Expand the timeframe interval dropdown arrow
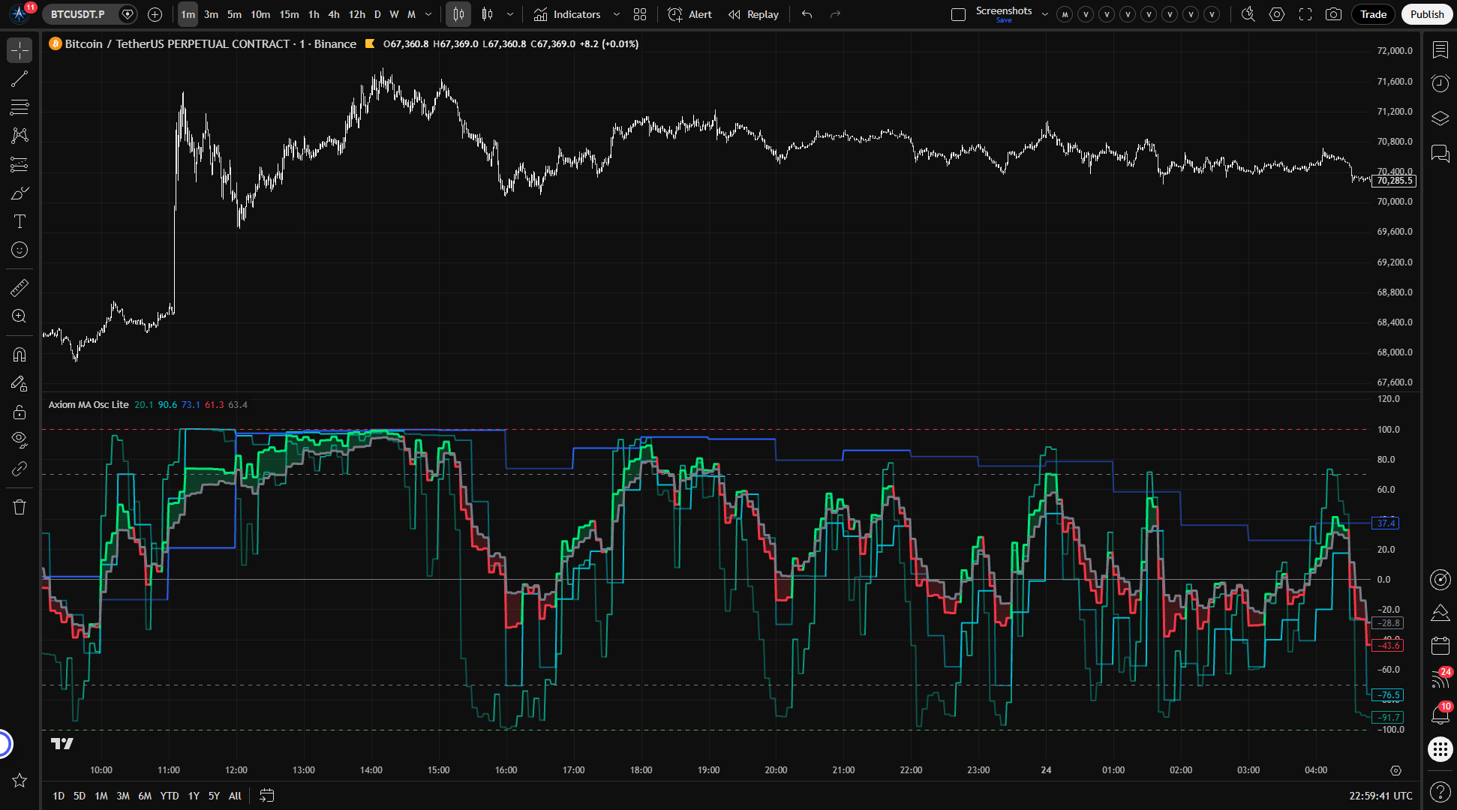The image size is (1457, 810). click(428, 14)
